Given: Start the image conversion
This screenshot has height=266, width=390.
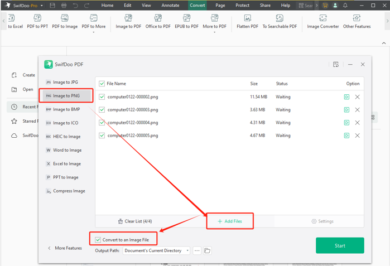Looking at the screenshot, I should pyautogui.click(x=340, y=245).
